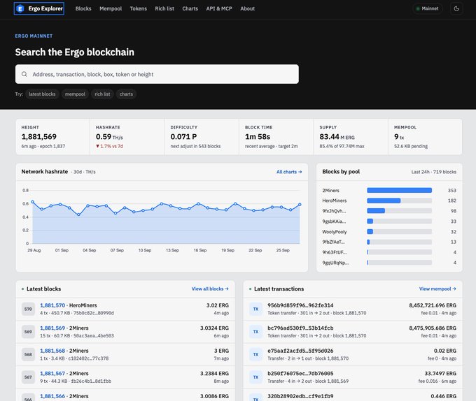The height and width of the screenshot is (401, 476).
Task: Click TX icon for e75aaf2acfd5...5f95d026
Action: [x=256, y=354]
